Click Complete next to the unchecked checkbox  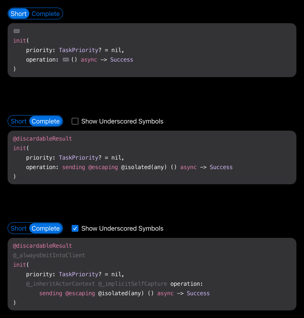46,121
